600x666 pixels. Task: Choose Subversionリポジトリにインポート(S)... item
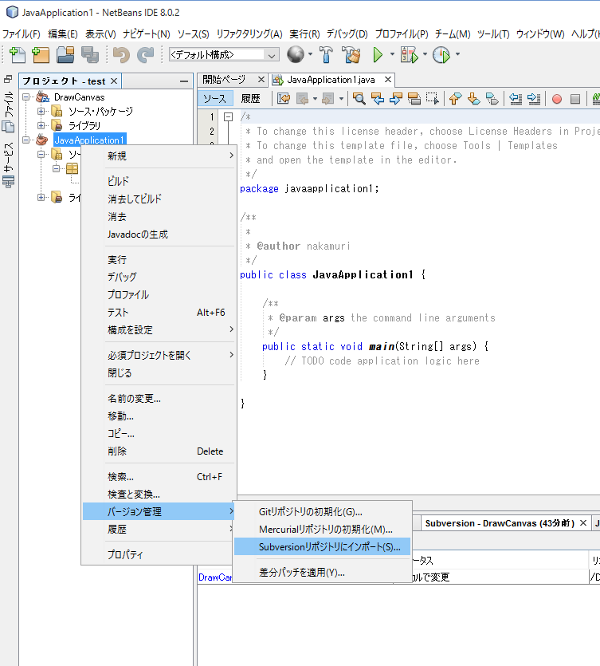[x=322, y=546]
